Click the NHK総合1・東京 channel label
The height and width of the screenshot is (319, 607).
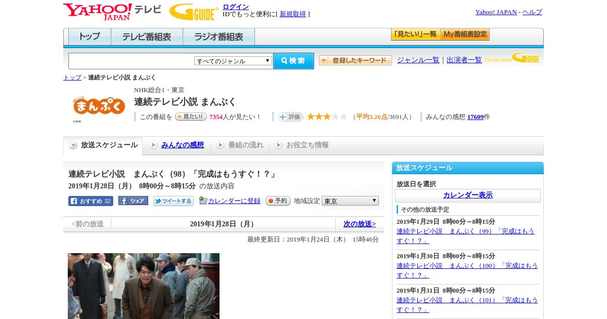click(x=159, y=90)
